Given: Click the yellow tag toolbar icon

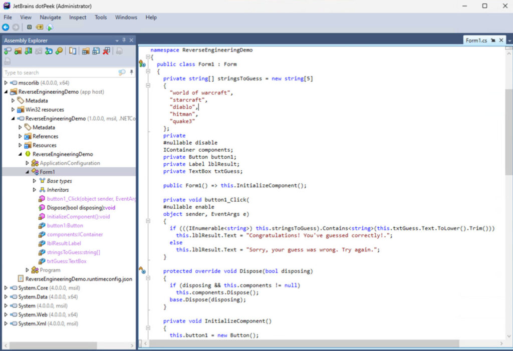Looking at the screenshot, I should click(40, 27).
